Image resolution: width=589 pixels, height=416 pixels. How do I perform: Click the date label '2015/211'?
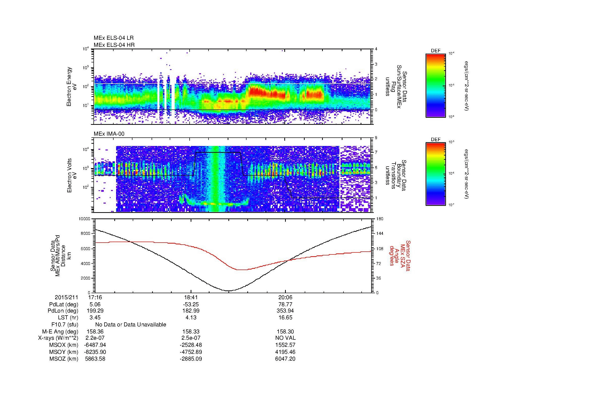pos(66,297)
